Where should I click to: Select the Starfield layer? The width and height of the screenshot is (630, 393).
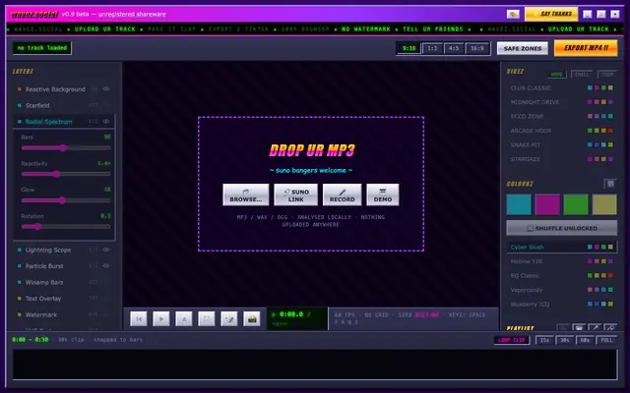tap(64, 105)
